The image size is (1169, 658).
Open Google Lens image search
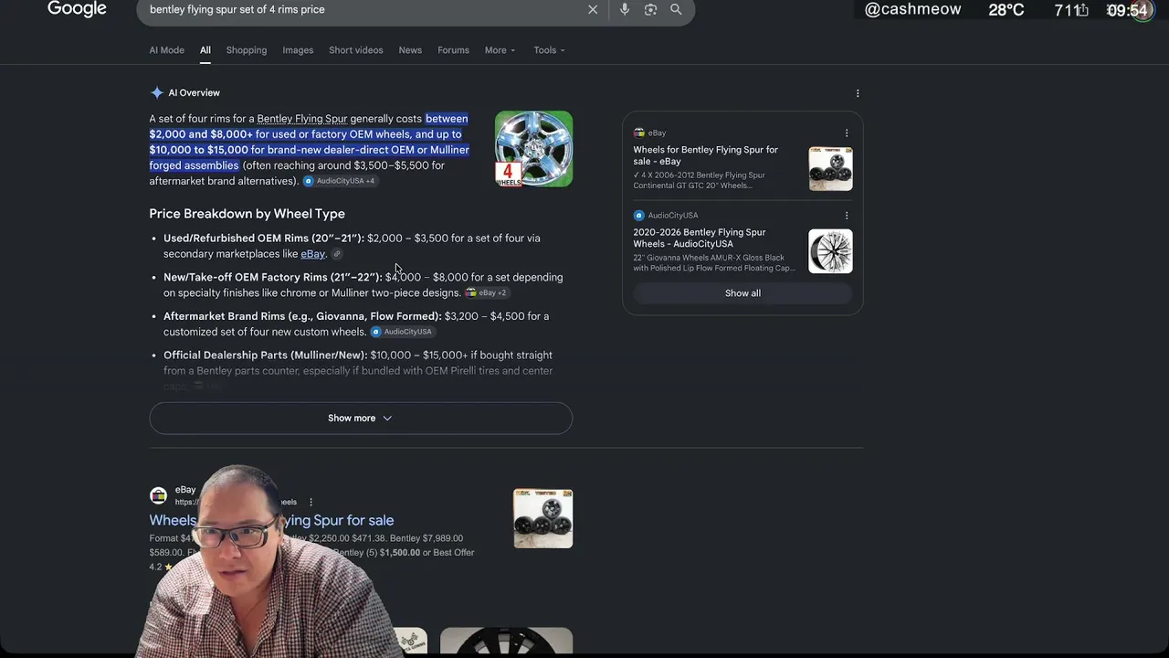click(x=650, y=9)
